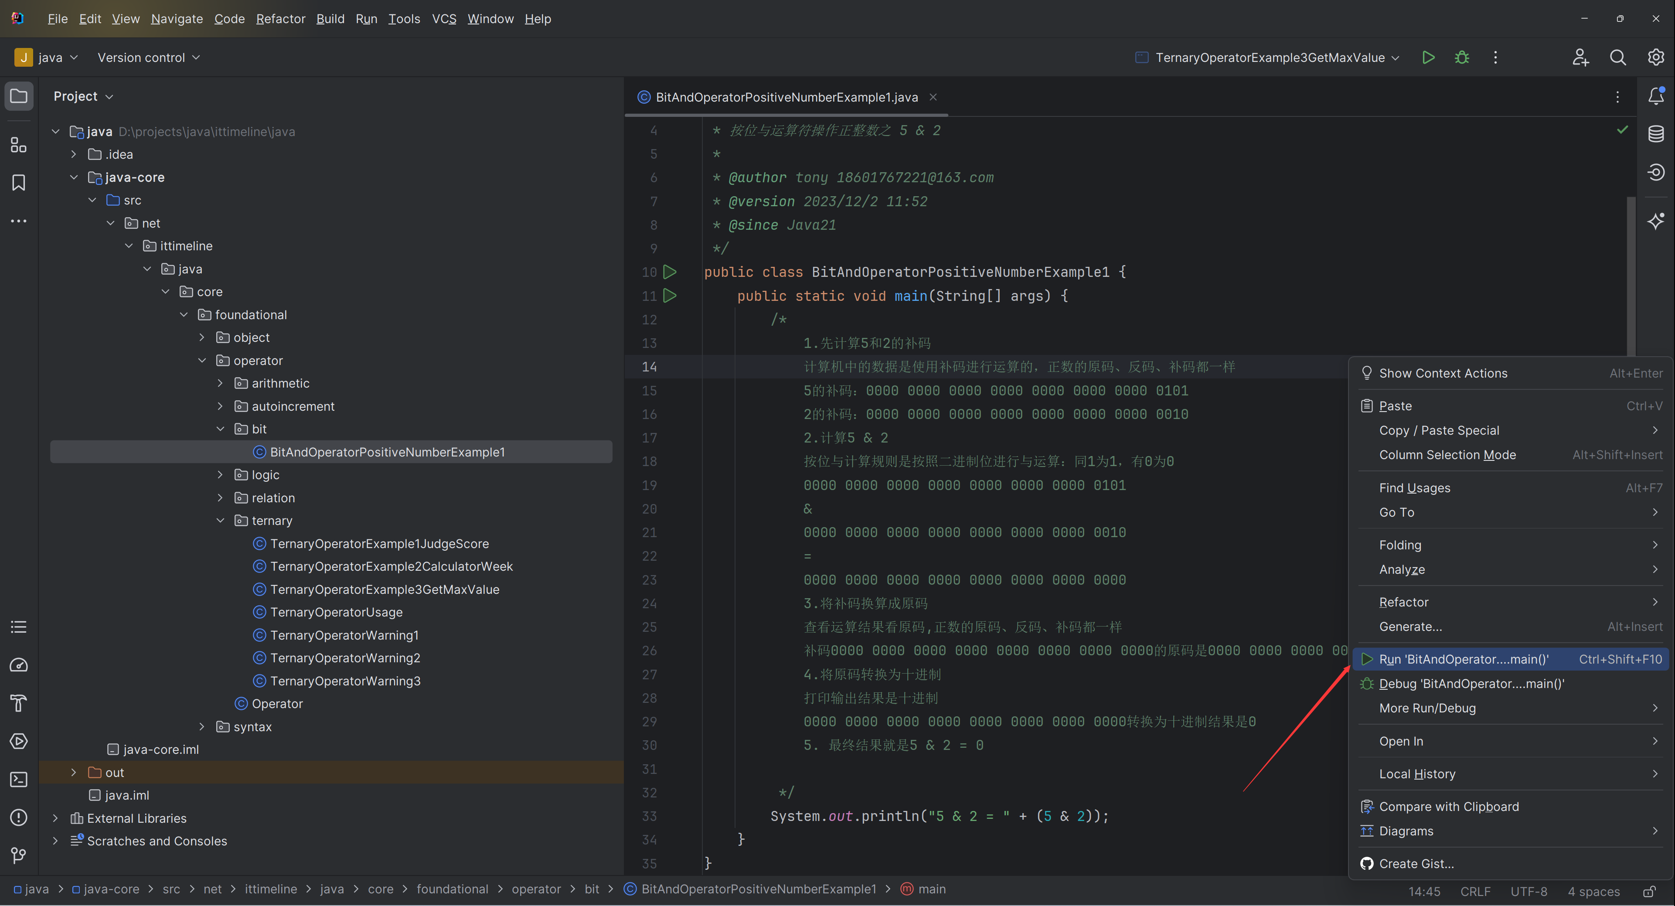Click the green inspections checkmark widget
The height and width of the screenshot is (906, 1675).
1622,130
